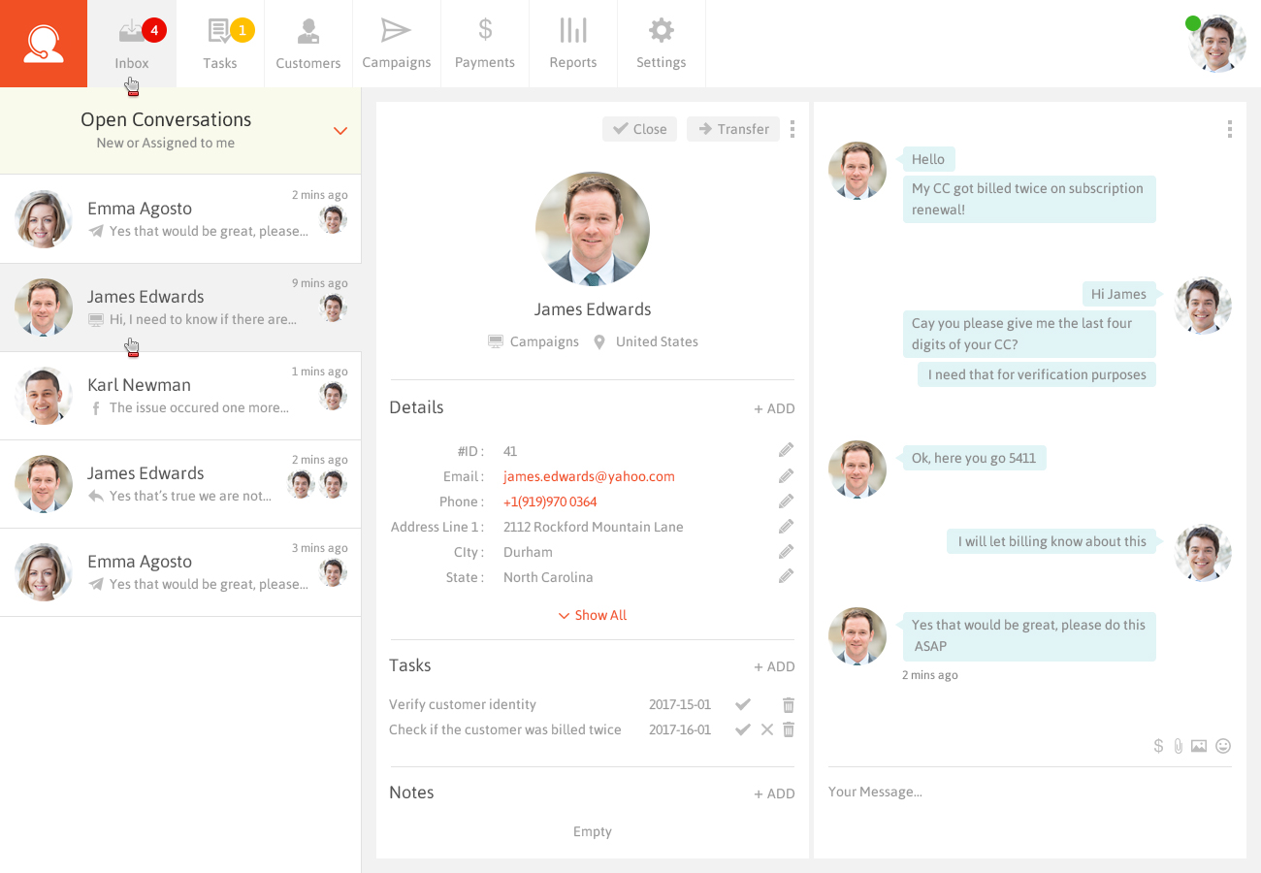Screen dimensions: 1261x873
Task: Cancel the 'billed twice' task with the X
Action: tap(766, 729)
